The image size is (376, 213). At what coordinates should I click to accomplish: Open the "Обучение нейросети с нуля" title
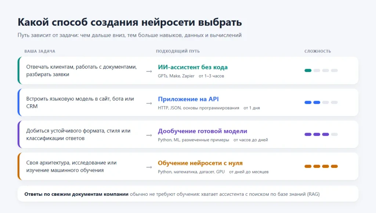pyautogui.click(x=200, y=163)
